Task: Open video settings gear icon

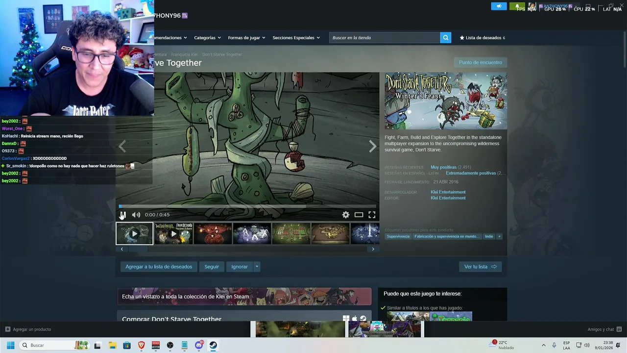Action: coord(346,215)
